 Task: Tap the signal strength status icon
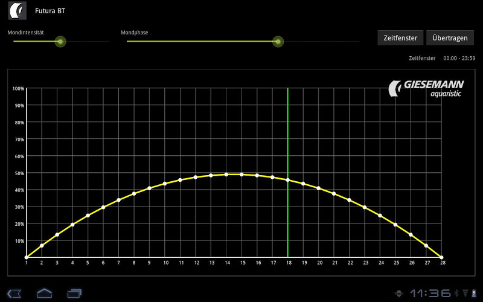(x=465, y=293)
